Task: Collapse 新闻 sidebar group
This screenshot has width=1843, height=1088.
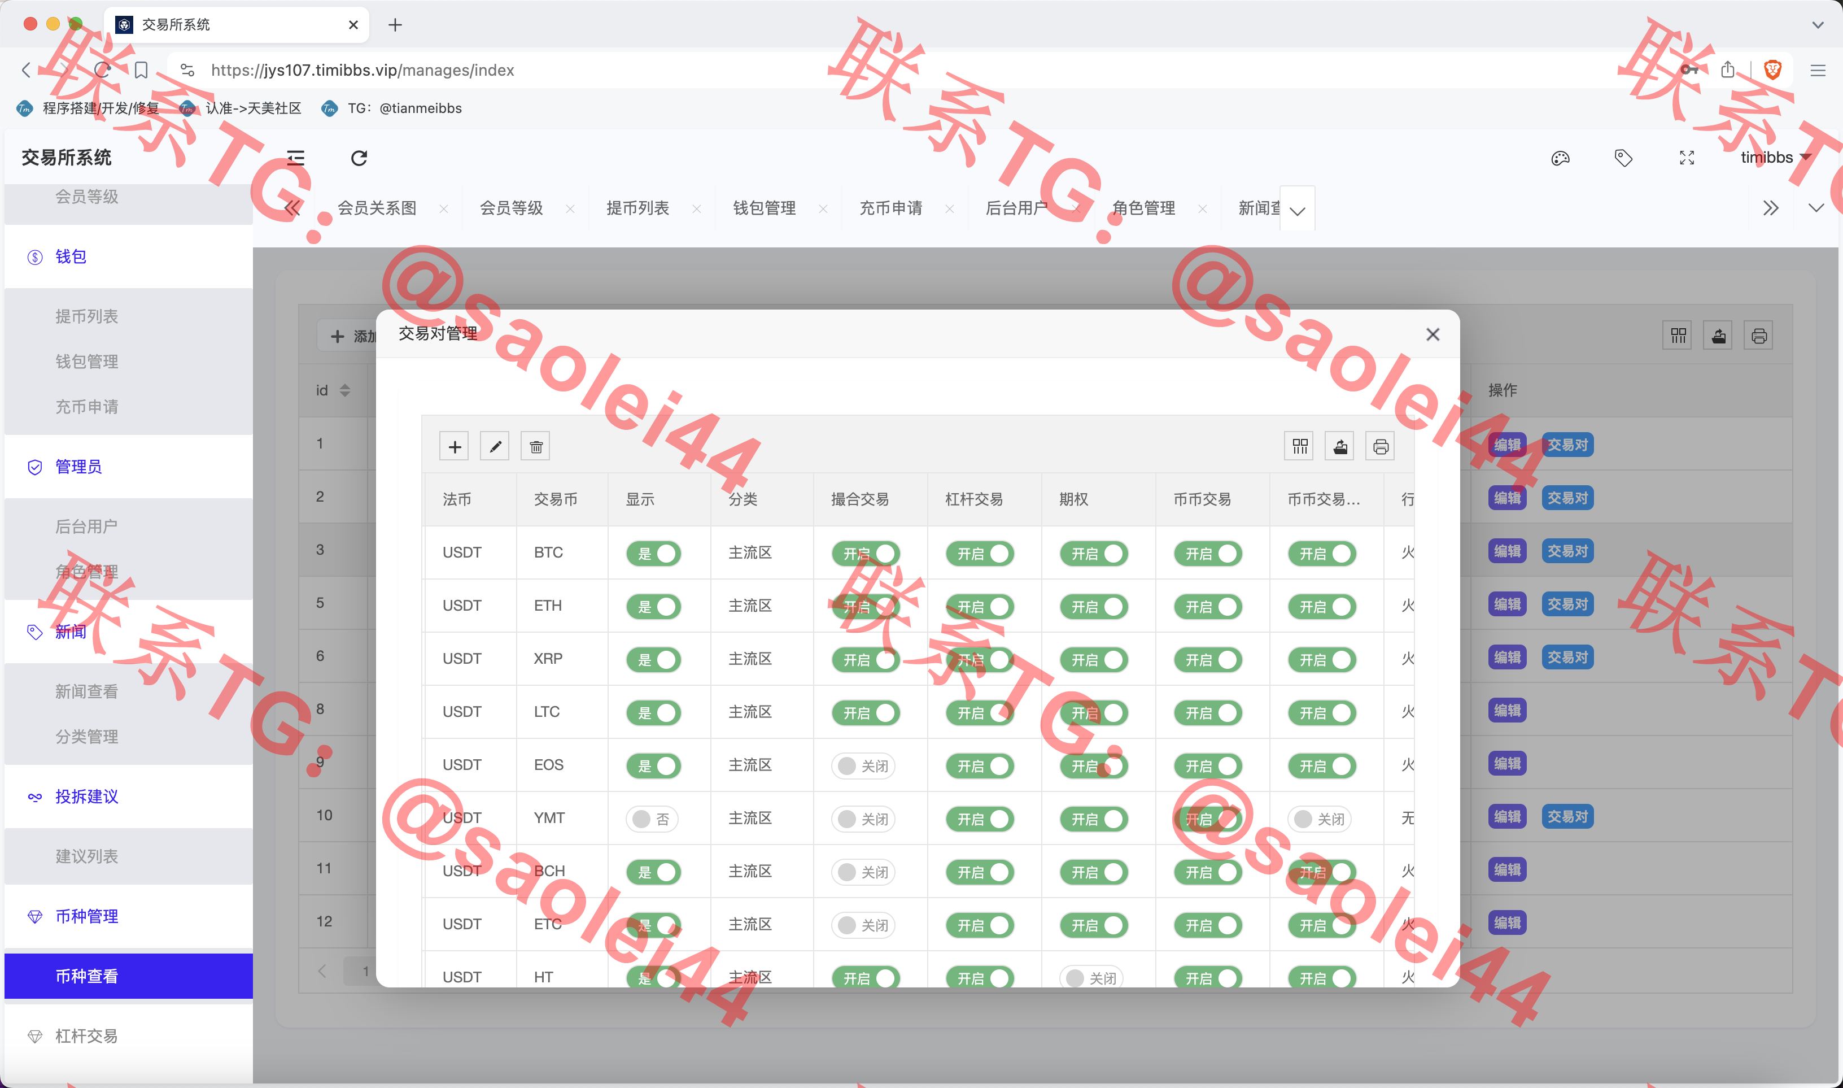Action: point(128,632)
